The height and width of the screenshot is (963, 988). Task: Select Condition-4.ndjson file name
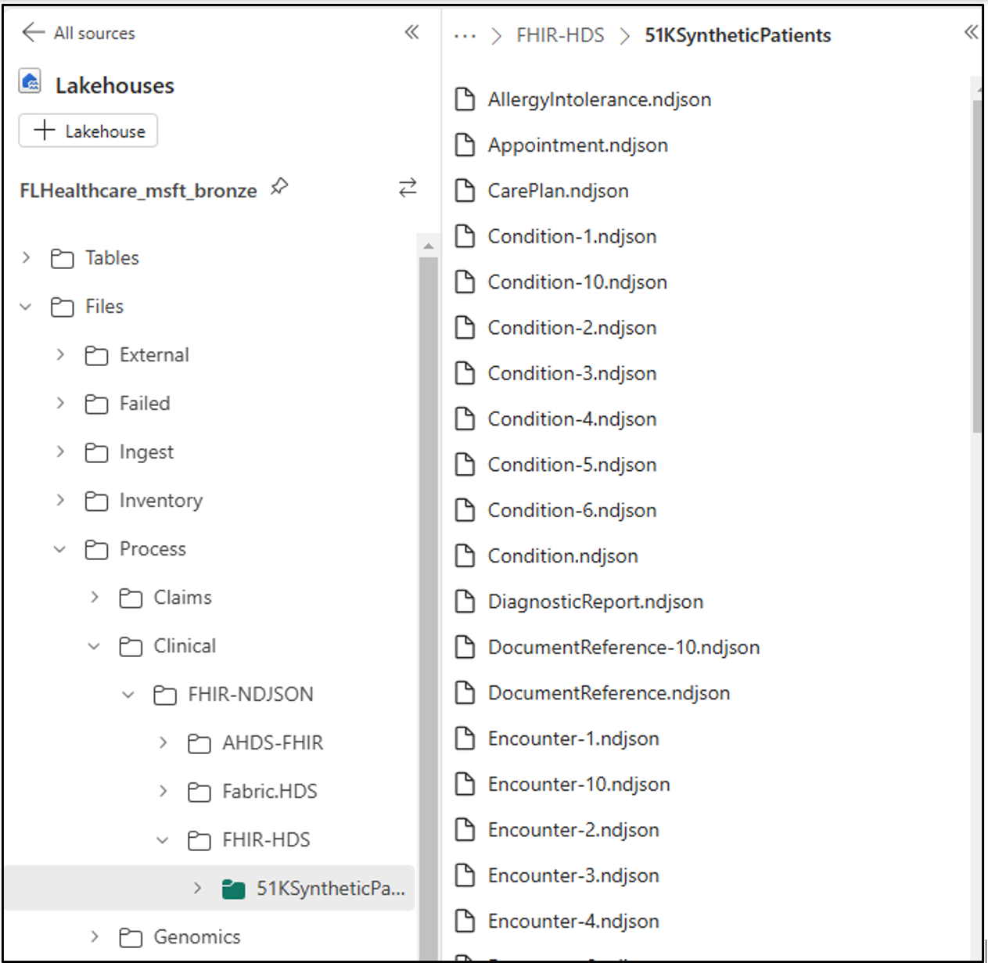tap(572, 419)
